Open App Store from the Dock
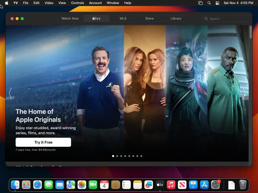 pos(204,185)
